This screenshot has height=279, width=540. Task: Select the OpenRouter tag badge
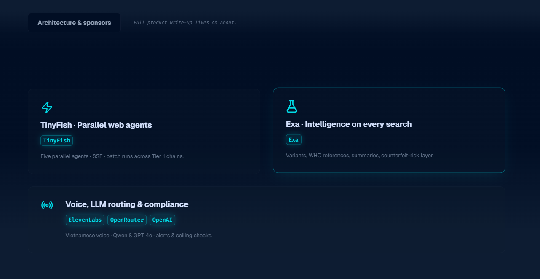[127, 220]
